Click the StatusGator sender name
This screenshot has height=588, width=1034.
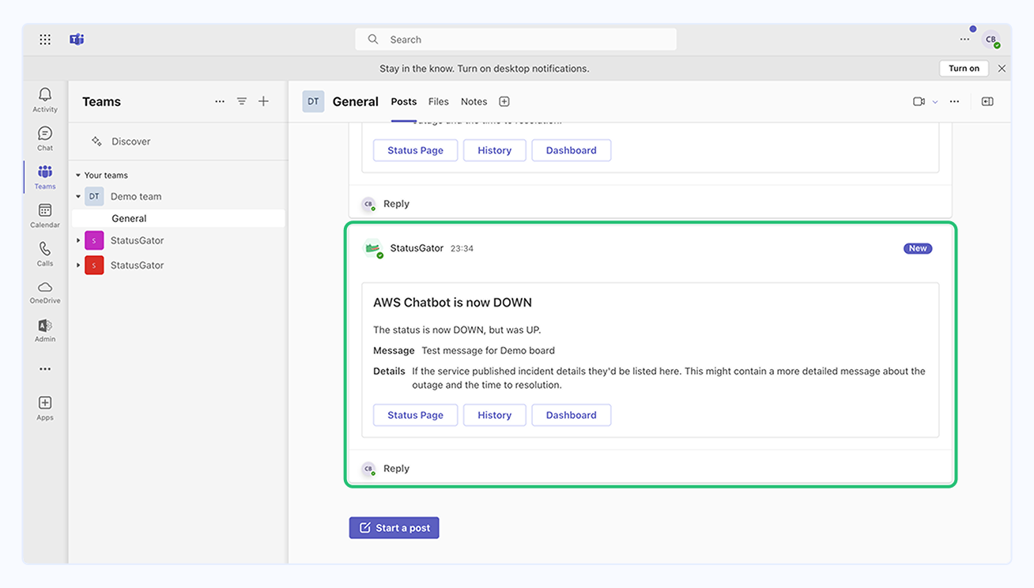coord(417,248)
